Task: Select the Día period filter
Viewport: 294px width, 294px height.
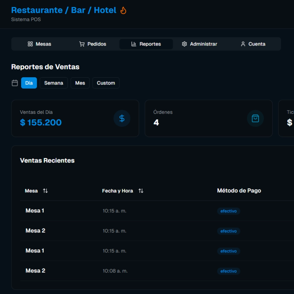Action: pos(29,83)
